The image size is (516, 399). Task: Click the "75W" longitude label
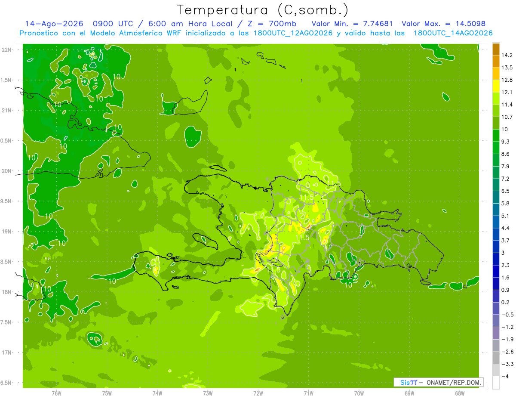pos(107,393)
